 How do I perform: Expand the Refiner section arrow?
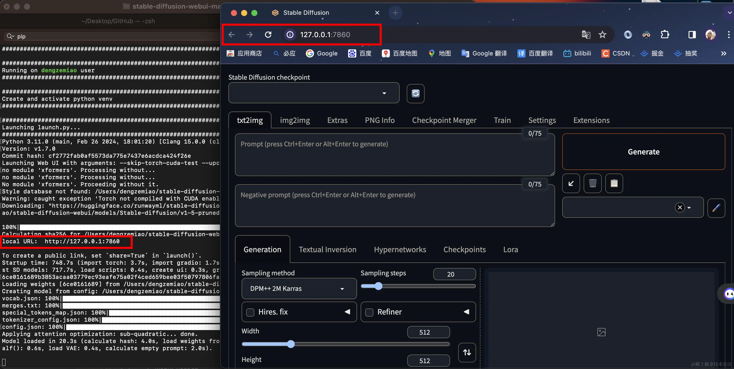coord(466,312)
